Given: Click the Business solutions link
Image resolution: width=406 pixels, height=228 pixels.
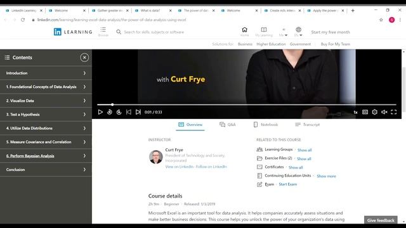Looking at the screenshot, I should point(245,44).
